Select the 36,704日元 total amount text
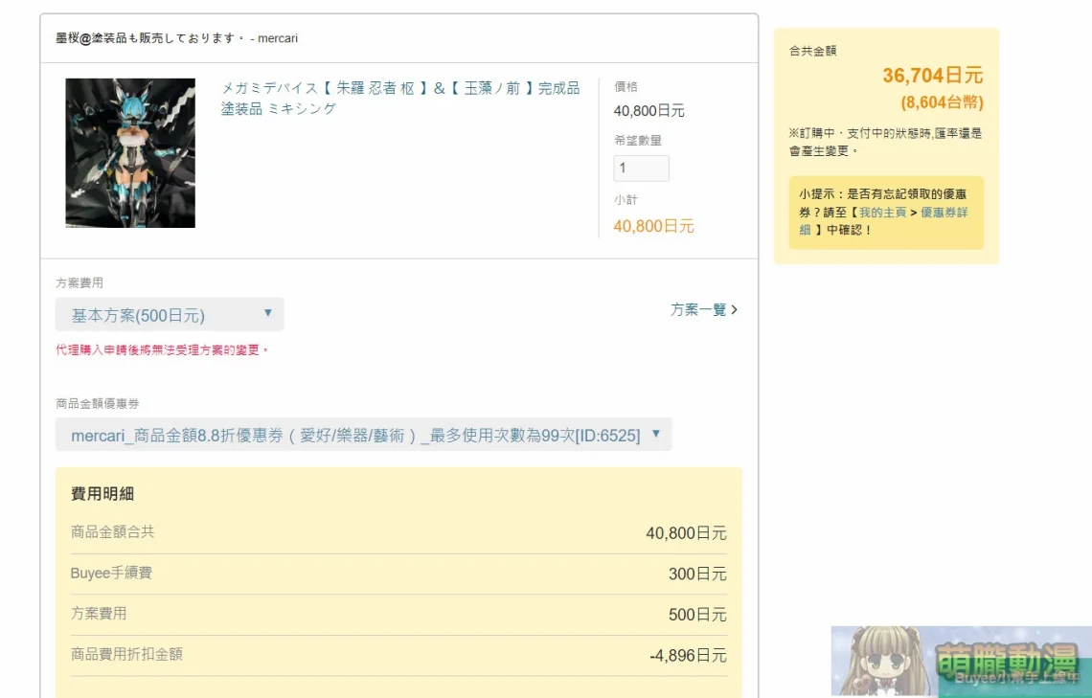This screenshot has width=1092, height=698. (x=933, y=75)
